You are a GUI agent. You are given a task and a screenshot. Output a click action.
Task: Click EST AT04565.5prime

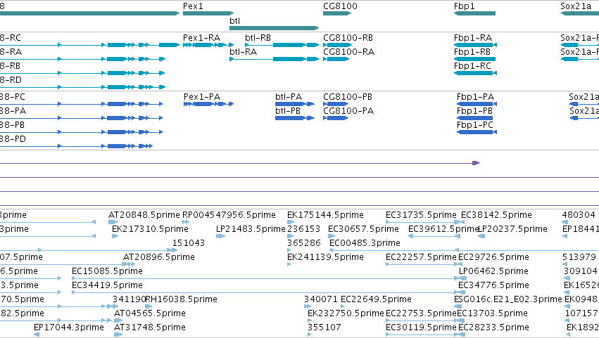click(150, 313)
